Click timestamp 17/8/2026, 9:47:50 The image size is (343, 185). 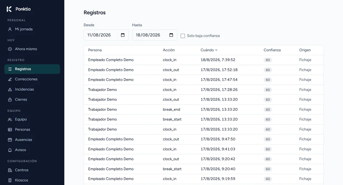point(218,139)
